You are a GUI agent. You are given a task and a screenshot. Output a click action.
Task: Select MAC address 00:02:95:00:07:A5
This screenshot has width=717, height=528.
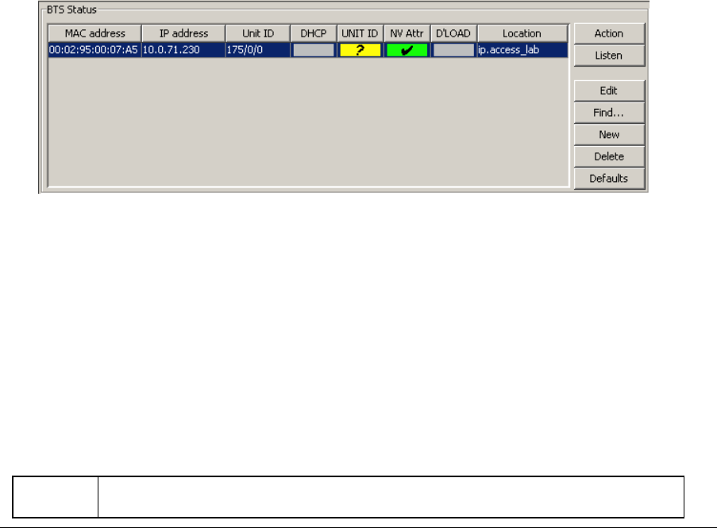[94, 50]
